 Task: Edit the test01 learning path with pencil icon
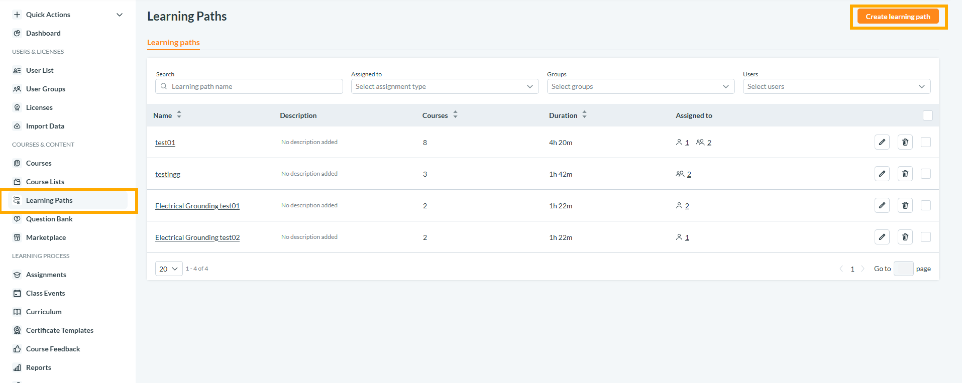click(x=882, y=142)
